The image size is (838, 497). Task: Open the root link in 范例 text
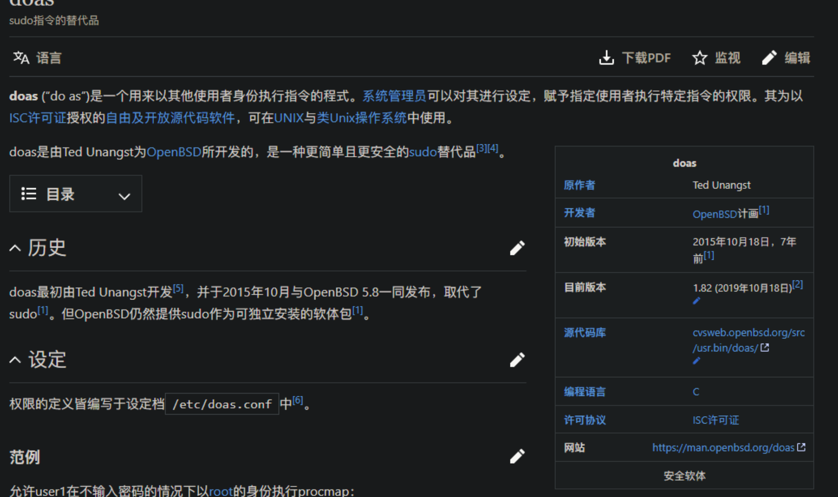221,491
